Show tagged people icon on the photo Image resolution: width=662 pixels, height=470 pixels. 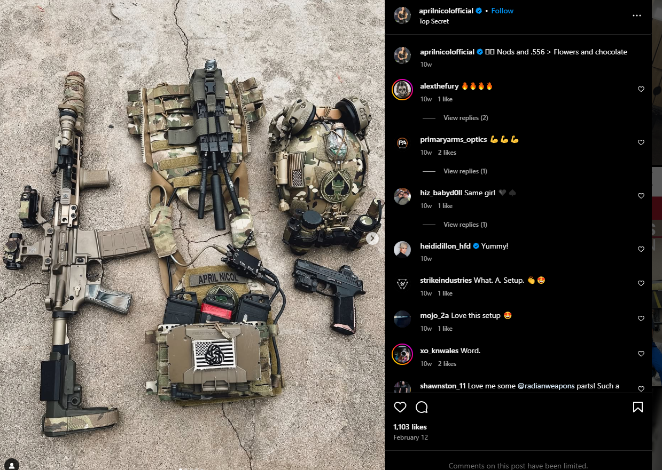[12, 464]
